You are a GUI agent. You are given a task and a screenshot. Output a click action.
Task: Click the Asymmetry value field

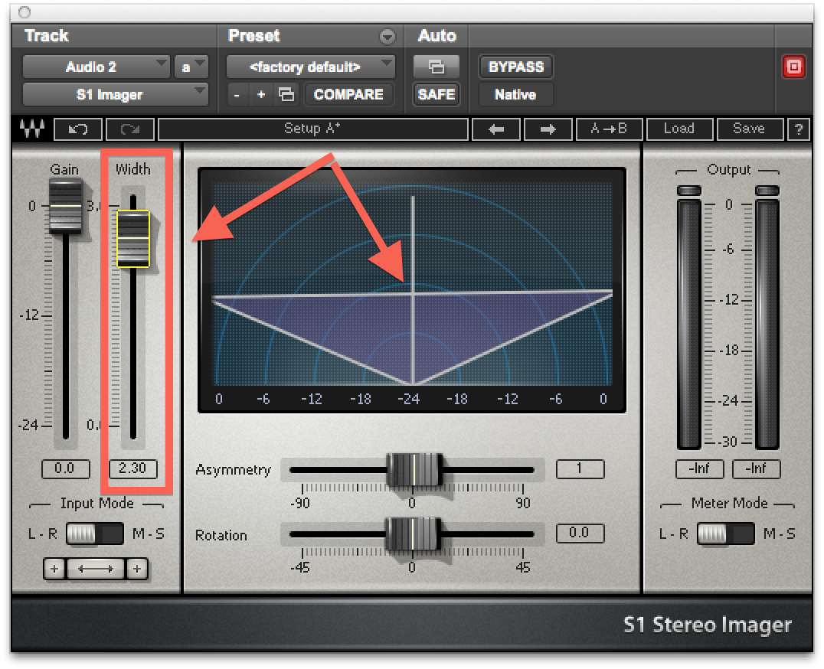click(x=580, y=469)
